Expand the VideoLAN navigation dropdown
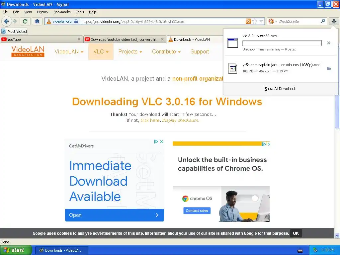 [x=69, y=51]
